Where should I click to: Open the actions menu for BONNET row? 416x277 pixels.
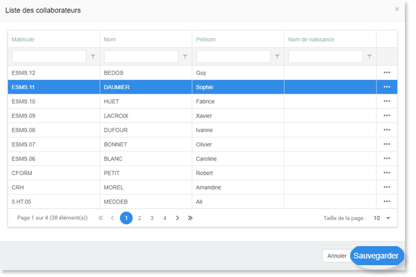tap(387, 144)
